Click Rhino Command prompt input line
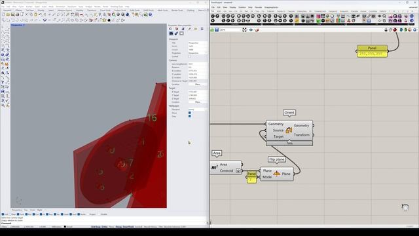The height and width of the screenshot is (236, 419). tap(104, 223)
